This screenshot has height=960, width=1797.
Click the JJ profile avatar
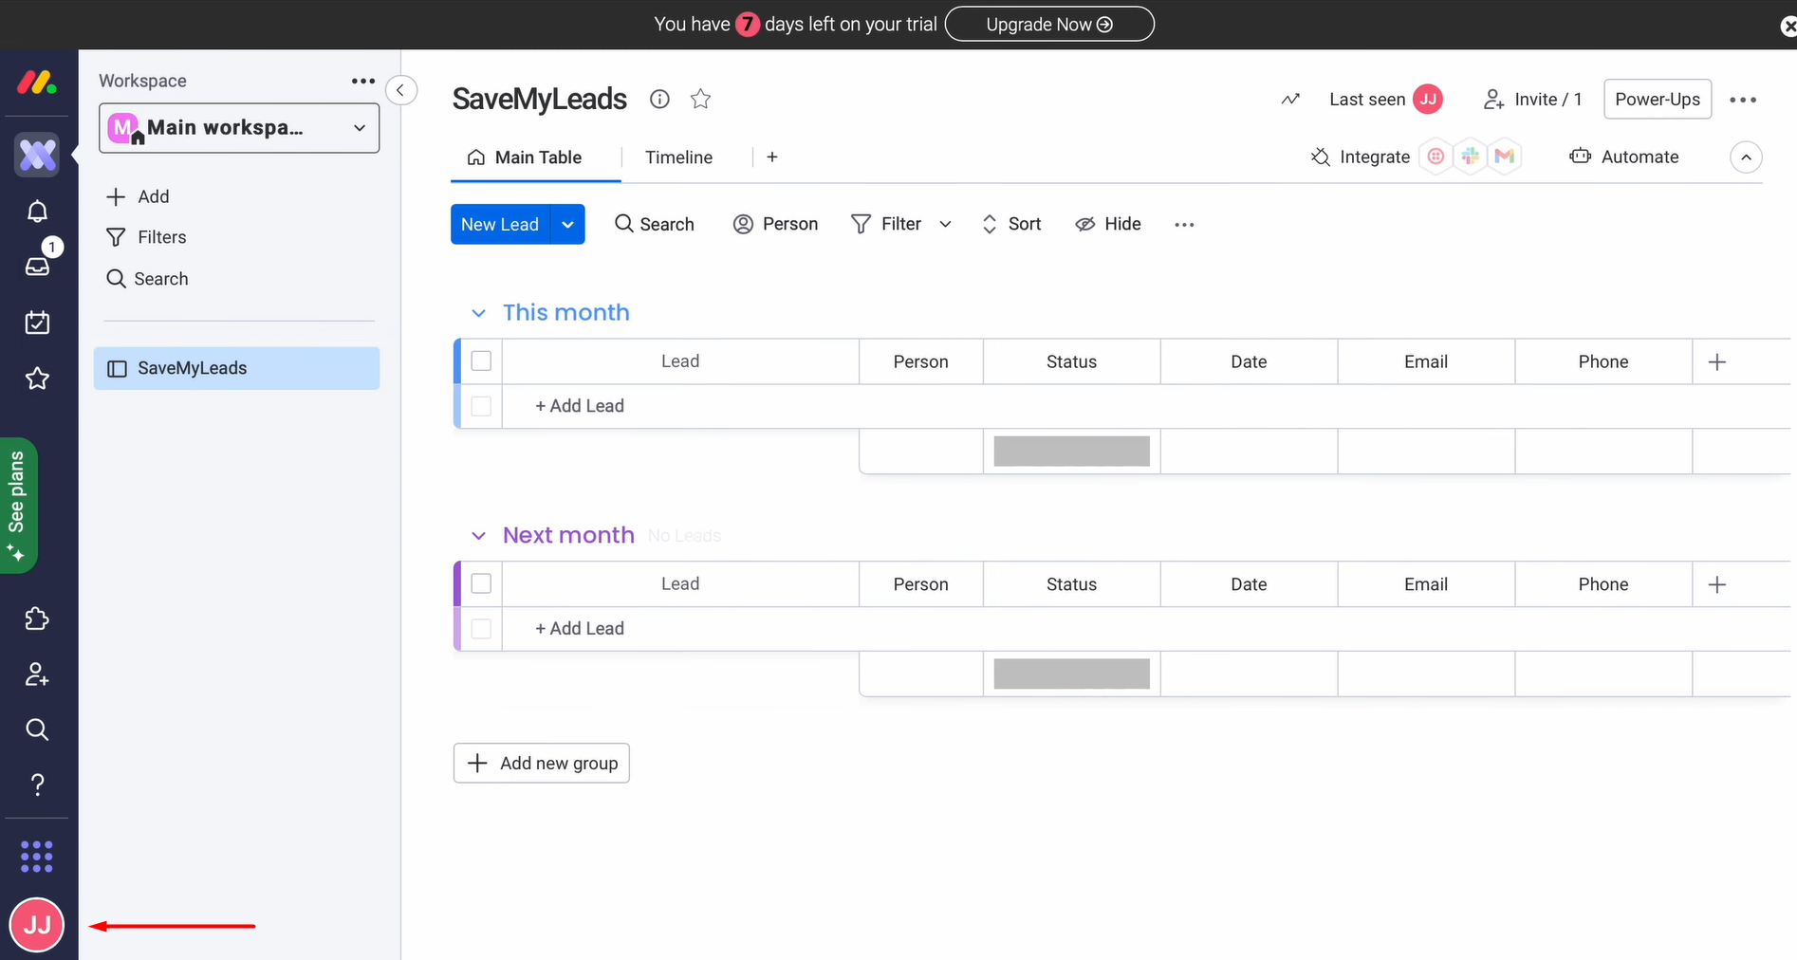pyautogui.click(x=36, y=924)
